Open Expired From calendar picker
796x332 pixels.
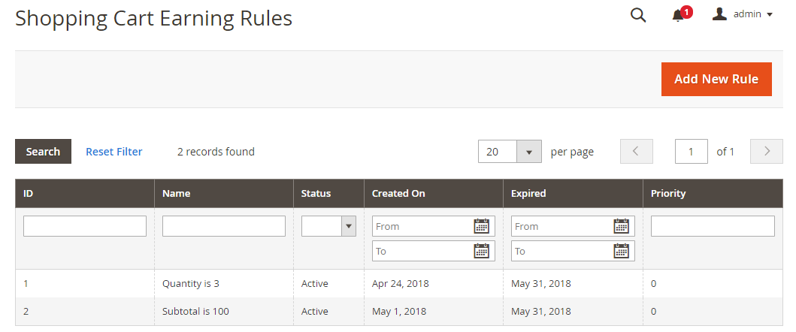click(621, 226)
